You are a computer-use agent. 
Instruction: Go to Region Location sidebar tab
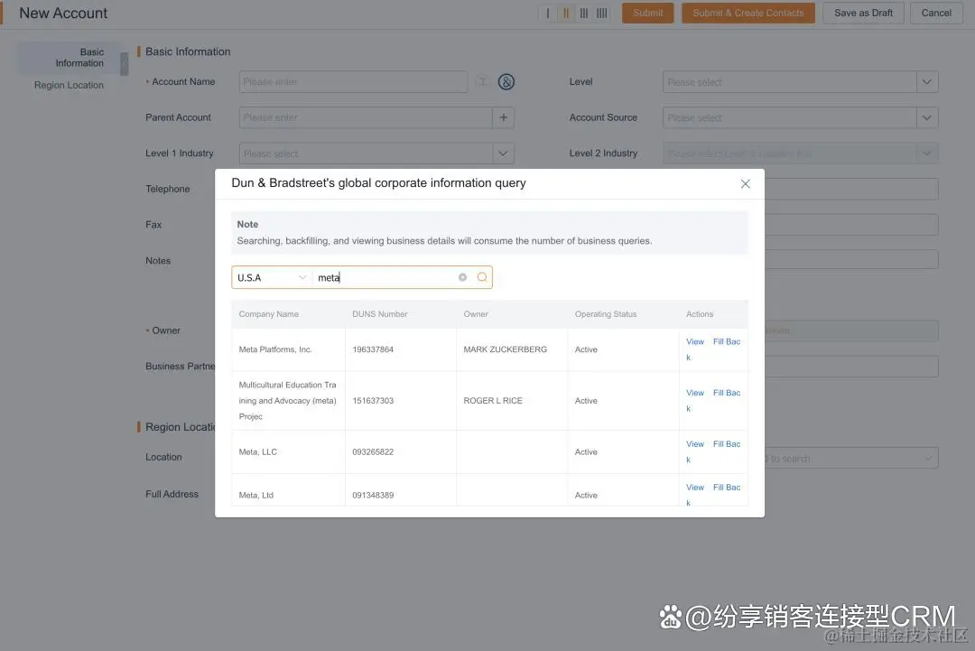69,85
